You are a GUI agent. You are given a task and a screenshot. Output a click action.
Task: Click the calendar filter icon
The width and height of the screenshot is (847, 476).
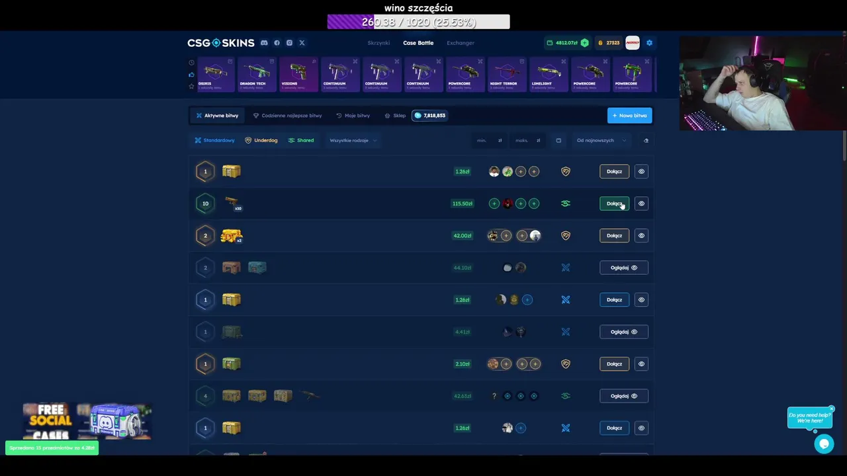coord(558,140)
